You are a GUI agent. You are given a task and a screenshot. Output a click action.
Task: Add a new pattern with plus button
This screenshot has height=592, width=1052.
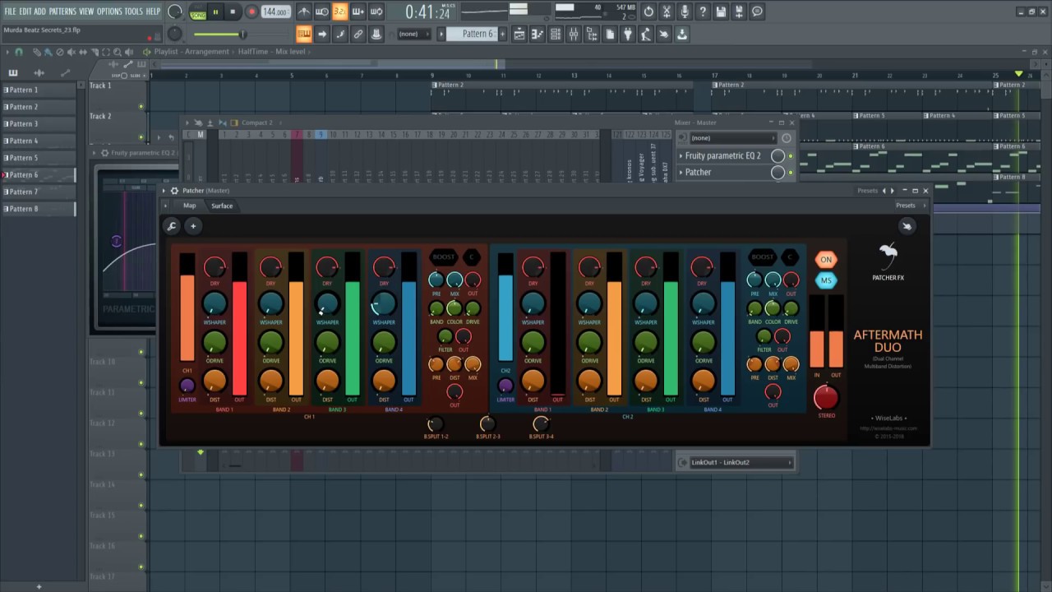501,34
